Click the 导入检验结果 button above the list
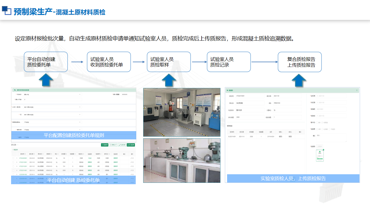Image resolution: width=370 pixels, height=208 pixels. (131, 145)
